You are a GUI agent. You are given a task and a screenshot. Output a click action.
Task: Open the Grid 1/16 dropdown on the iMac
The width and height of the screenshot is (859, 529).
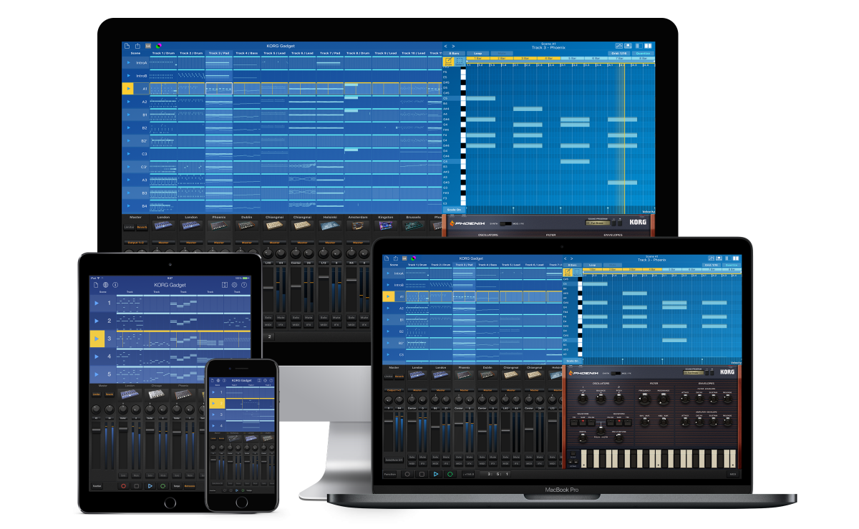(619, 53)
